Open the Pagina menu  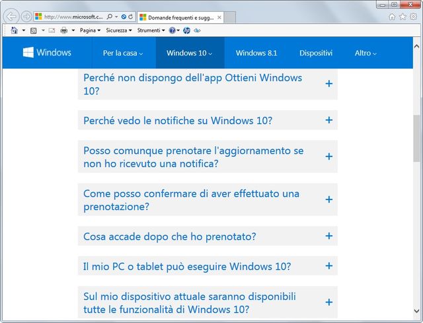90,30
